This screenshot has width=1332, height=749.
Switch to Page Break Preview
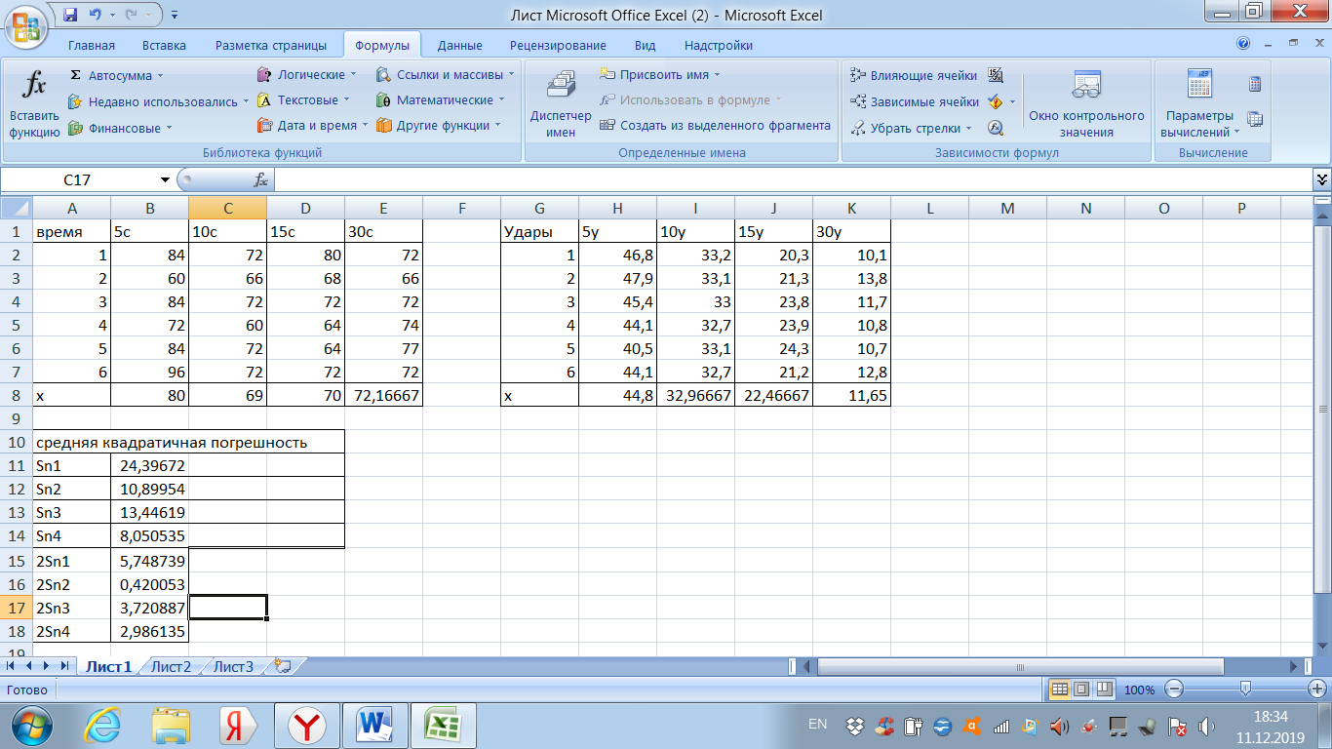tap(1103, 690)
